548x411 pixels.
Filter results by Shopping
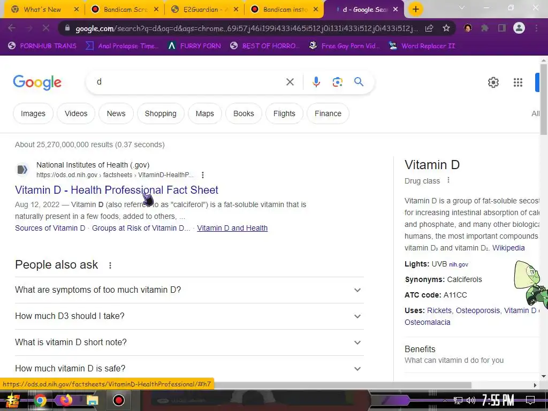[x=161, y=113]
